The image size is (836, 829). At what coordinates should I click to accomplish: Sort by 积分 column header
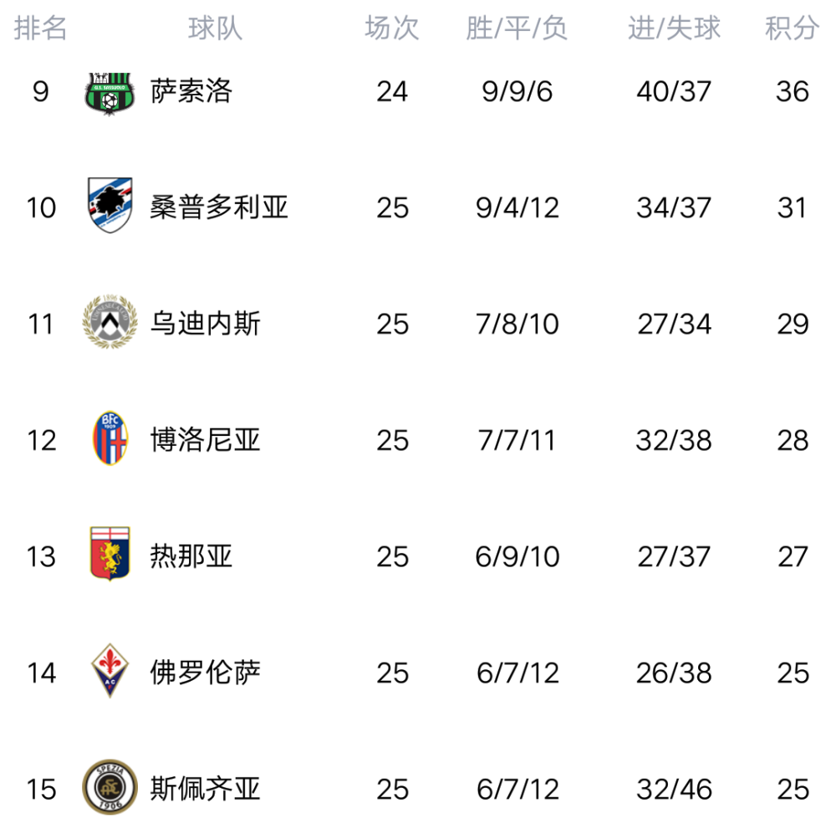pos(791,28)
